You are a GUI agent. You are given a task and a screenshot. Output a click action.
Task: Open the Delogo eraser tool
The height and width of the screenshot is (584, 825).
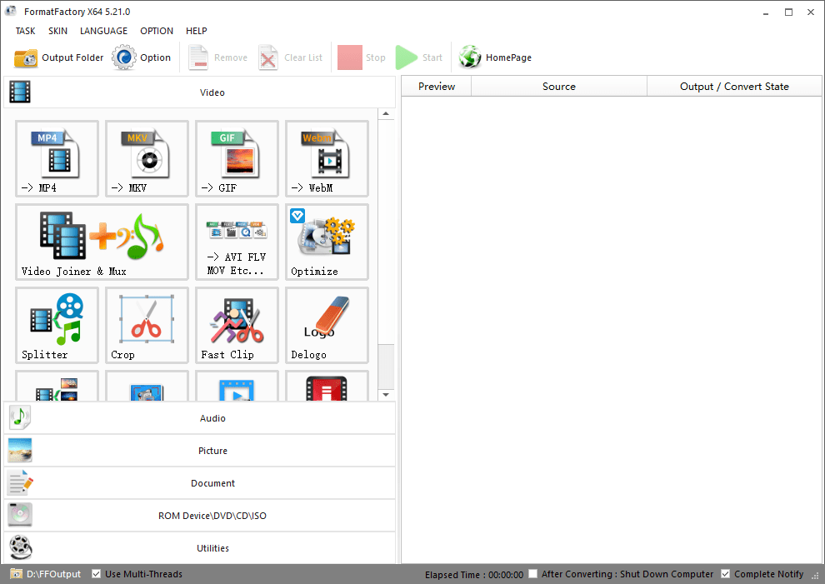point(327,325)
